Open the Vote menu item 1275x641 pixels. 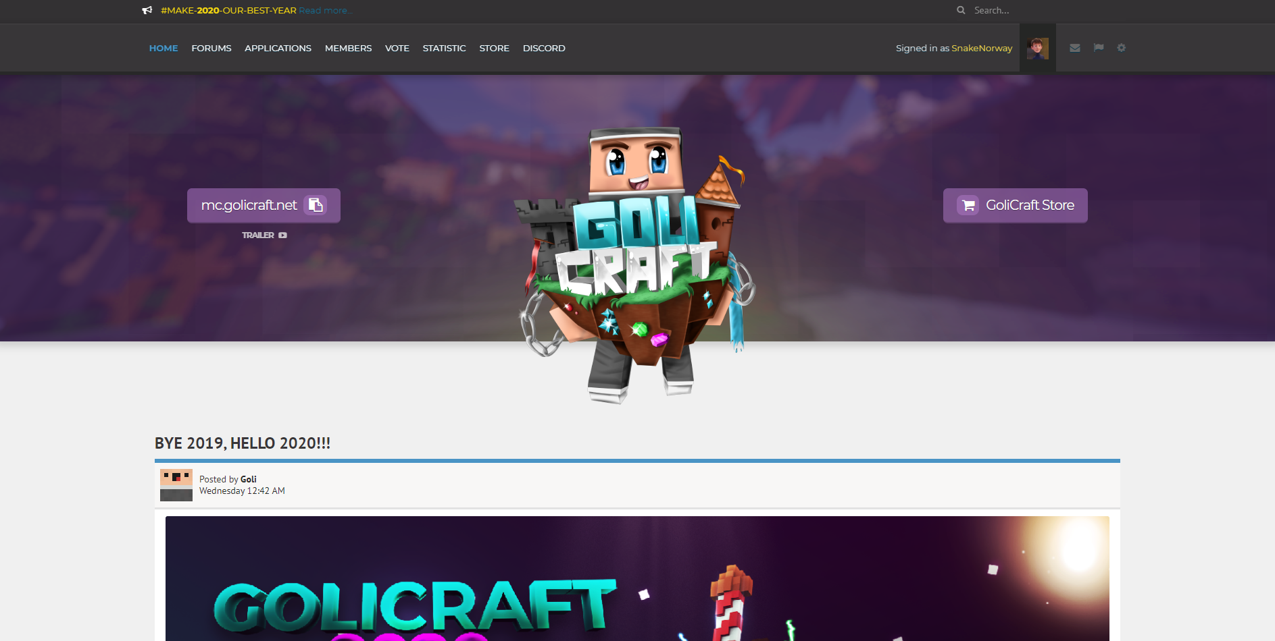click(x=397, y=49)
